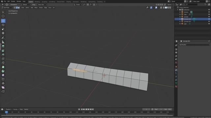Viewport: 211px width, 118px height.
Task: Pick the Annotate pencil tool
Action: [x=3, y=38]
